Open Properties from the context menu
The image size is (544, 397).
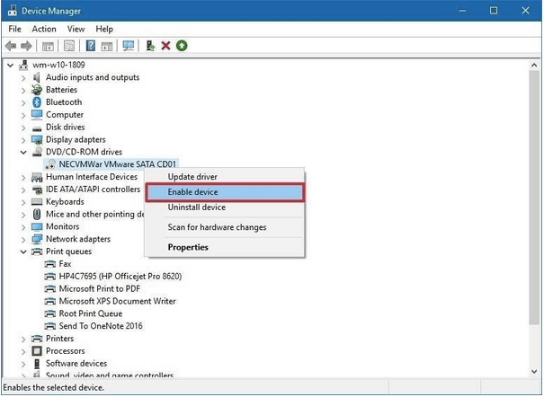[225, 247]
